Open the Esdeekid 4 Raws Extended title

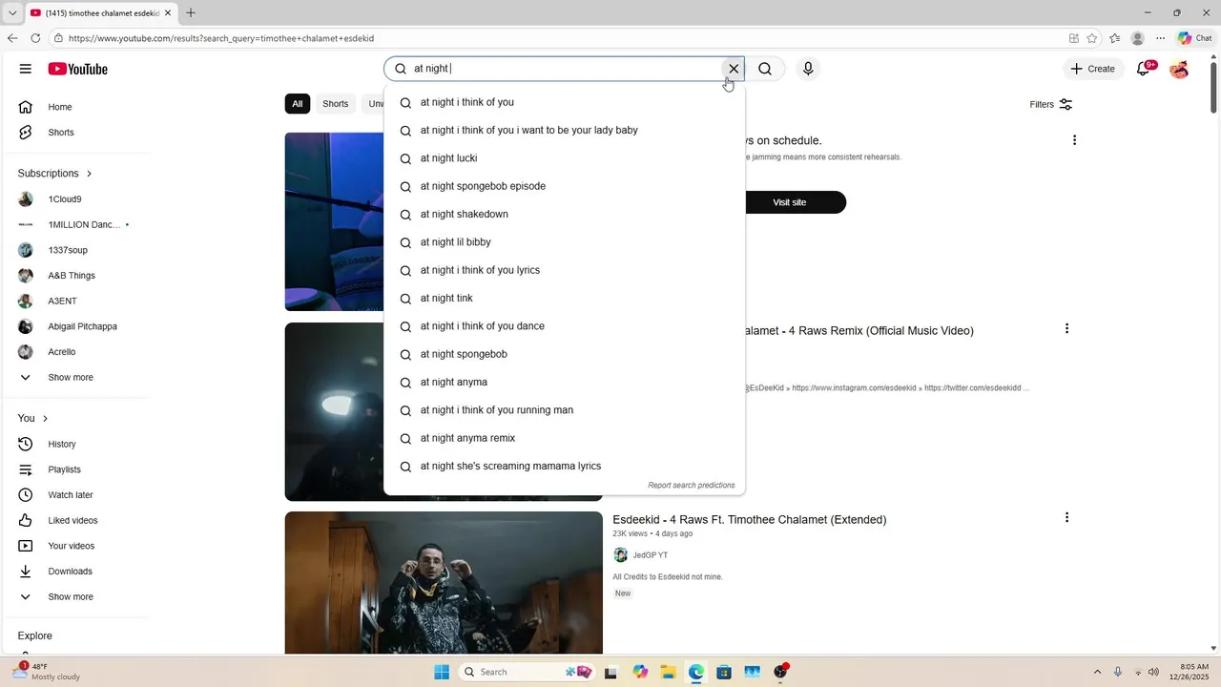tap(750, 520)
